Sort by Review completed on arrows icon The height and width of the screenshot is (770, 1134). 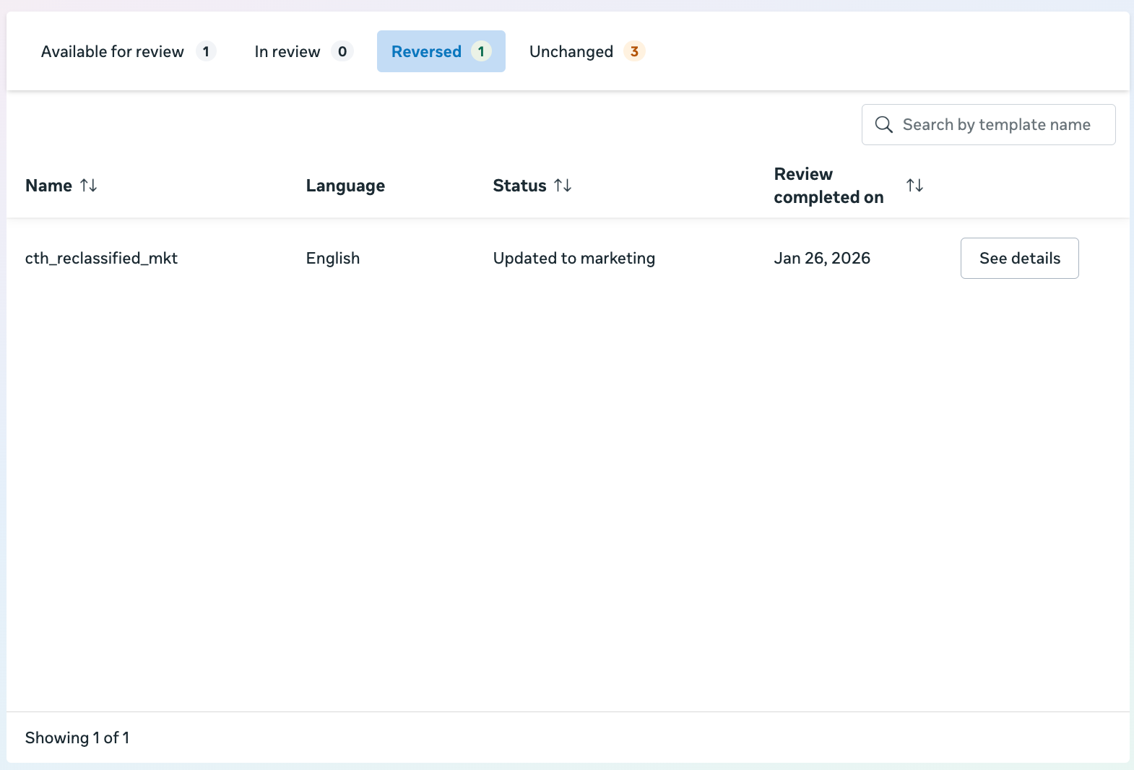[x=914, y=186]
